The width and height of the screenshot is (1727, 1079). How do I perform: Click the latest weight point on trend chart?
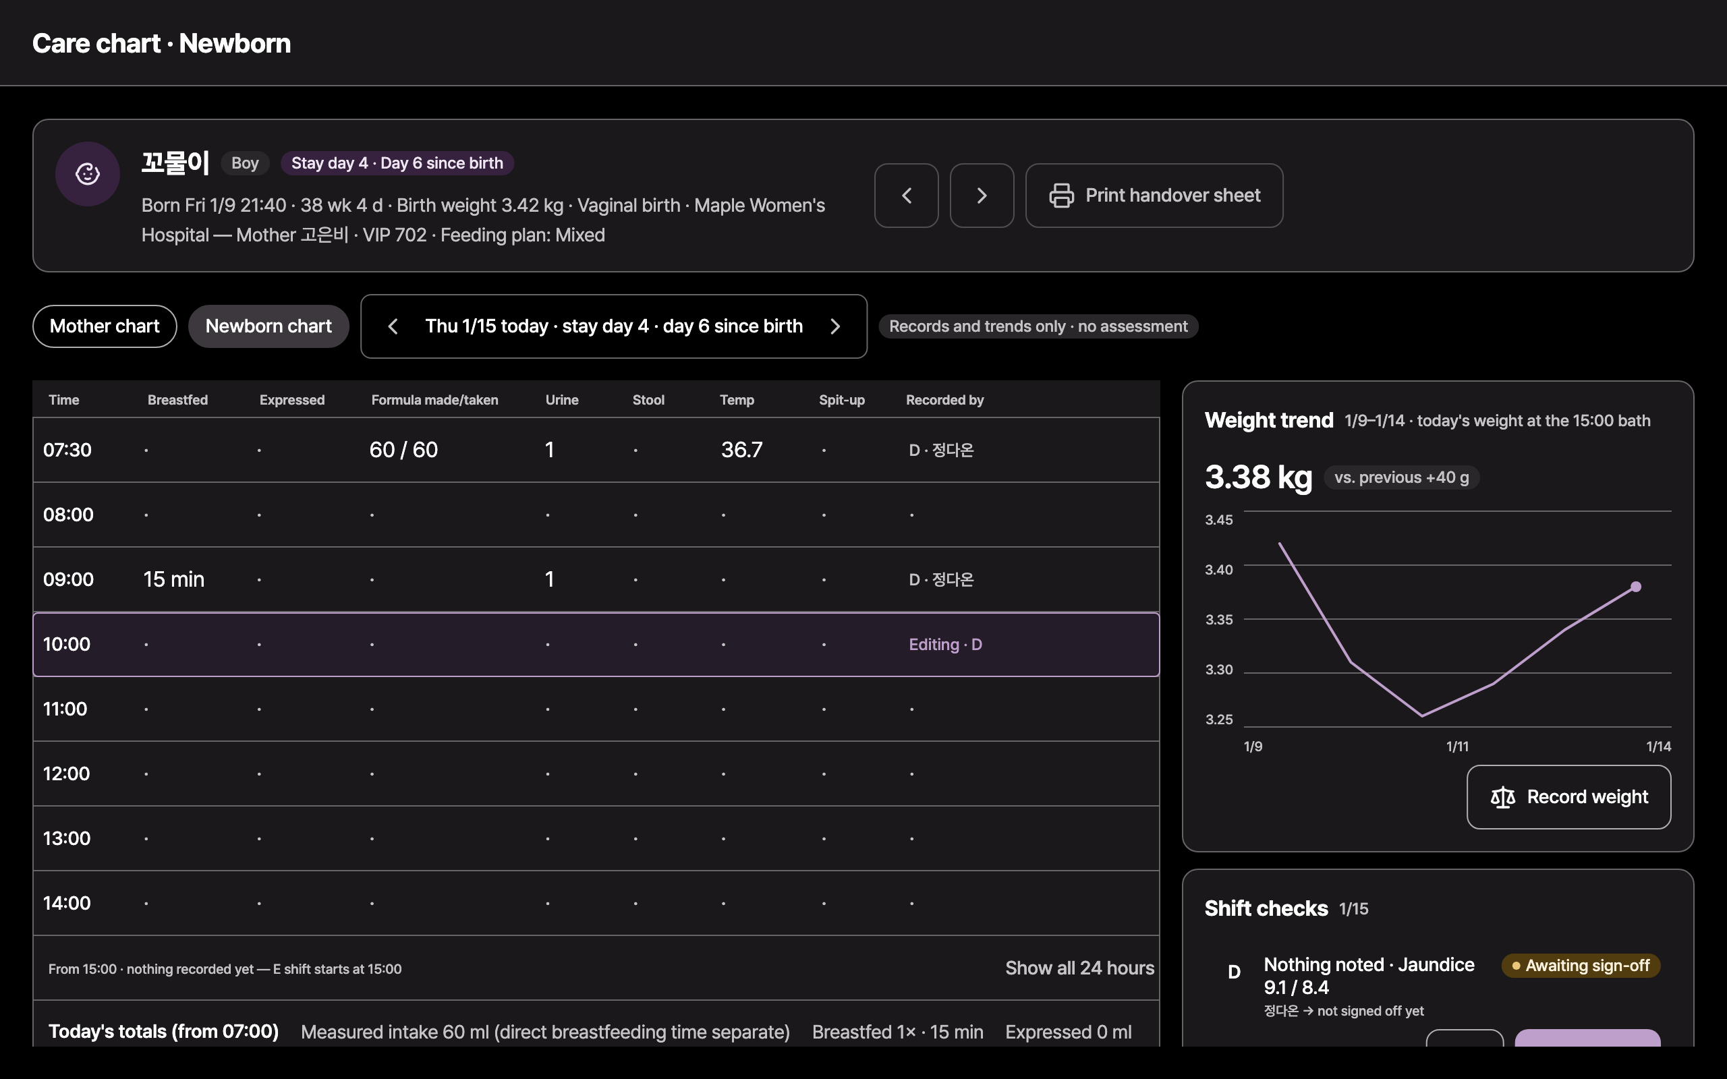coord(1636,587)
